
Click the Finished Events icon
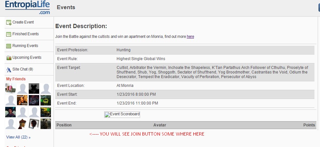coord(9,34)
